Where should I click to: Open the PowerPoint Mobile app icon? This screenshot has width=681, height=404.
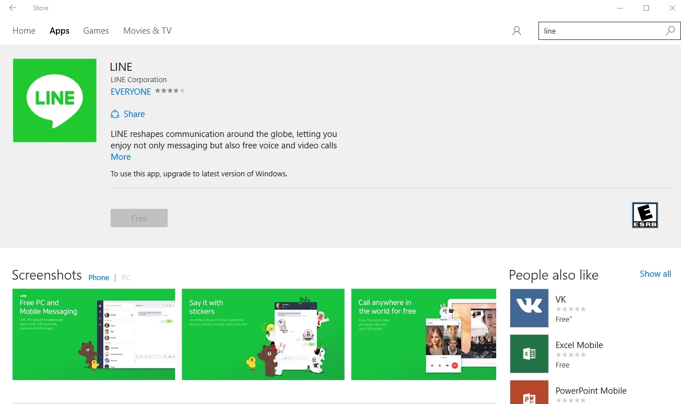click(529, 392)
